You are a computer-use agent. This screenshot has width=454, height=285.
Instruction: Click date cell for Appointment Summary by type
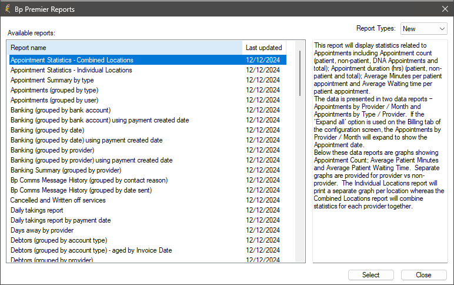[x=263, y=80]
